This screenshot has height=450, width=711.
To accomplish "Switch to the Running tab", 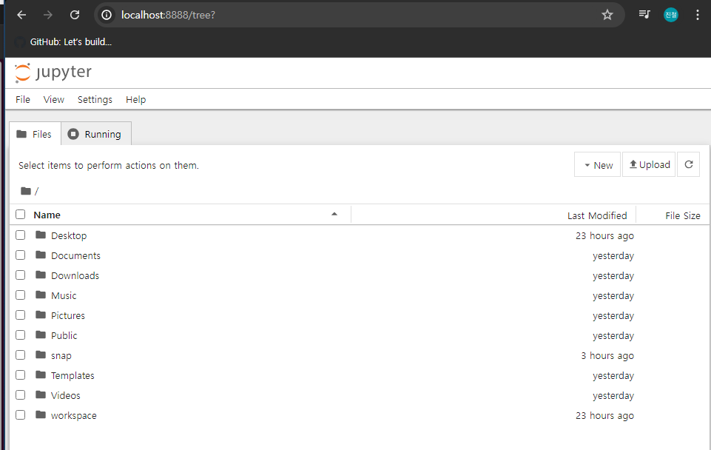I will [x=96, y=134].
